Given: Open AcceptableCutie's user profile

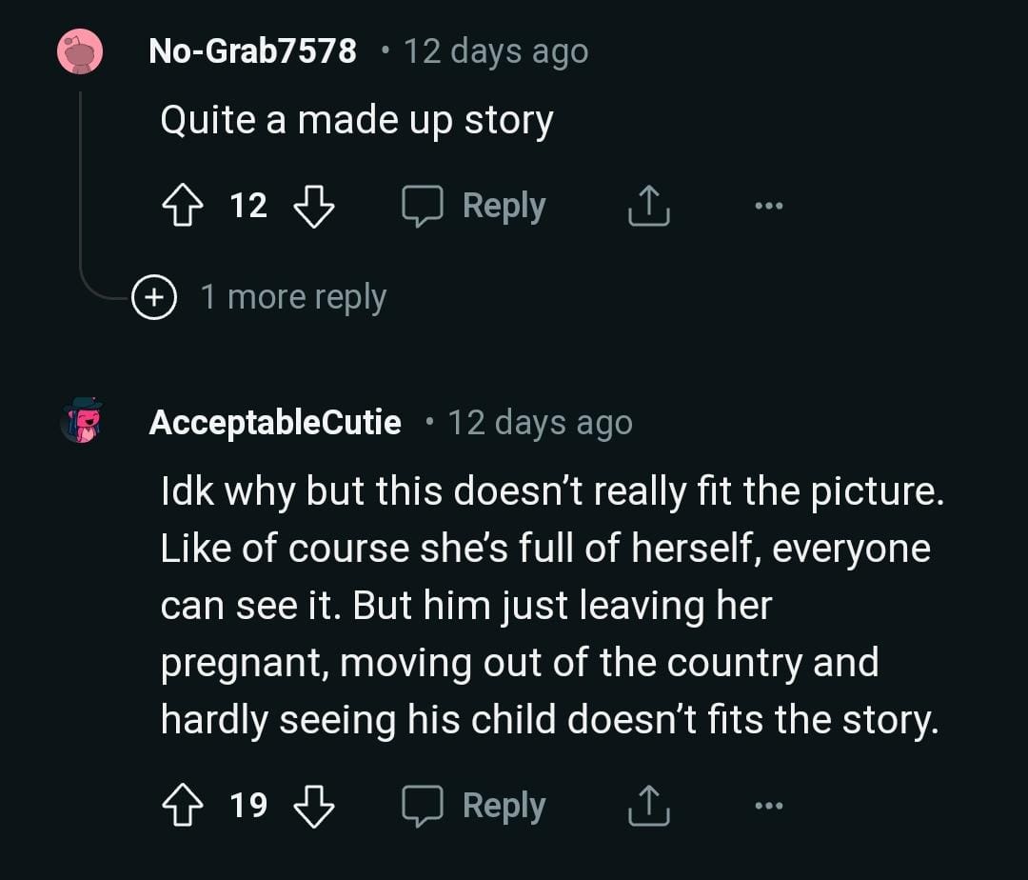Looking at the screenshot, I should tap(274, 422).
